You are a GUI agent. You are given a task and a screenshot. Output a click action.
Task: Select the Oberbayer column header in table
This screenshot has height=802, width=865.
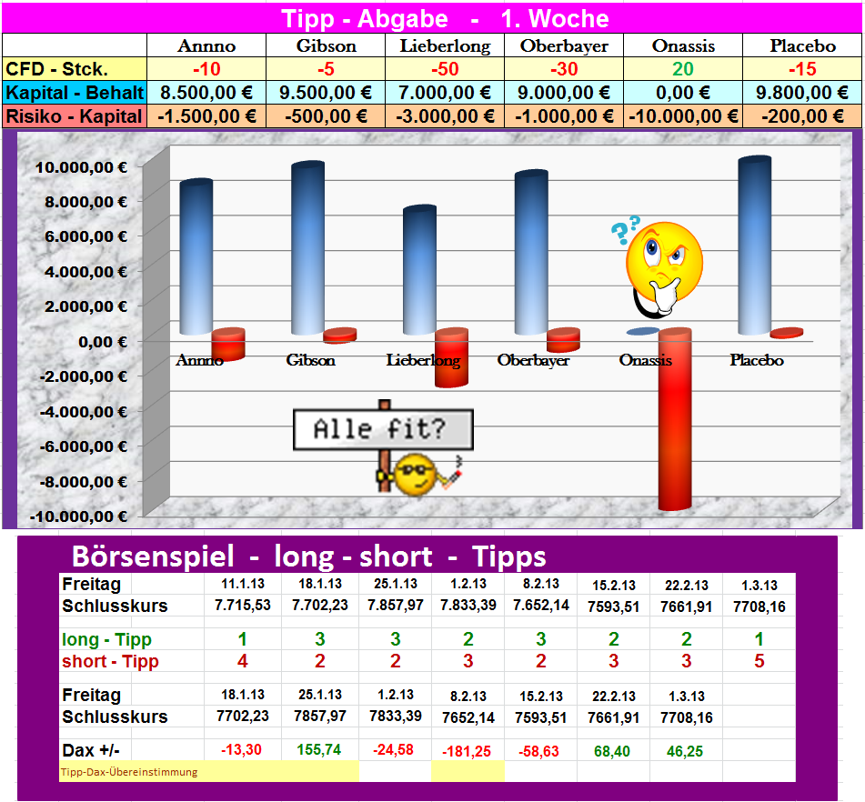564,45
